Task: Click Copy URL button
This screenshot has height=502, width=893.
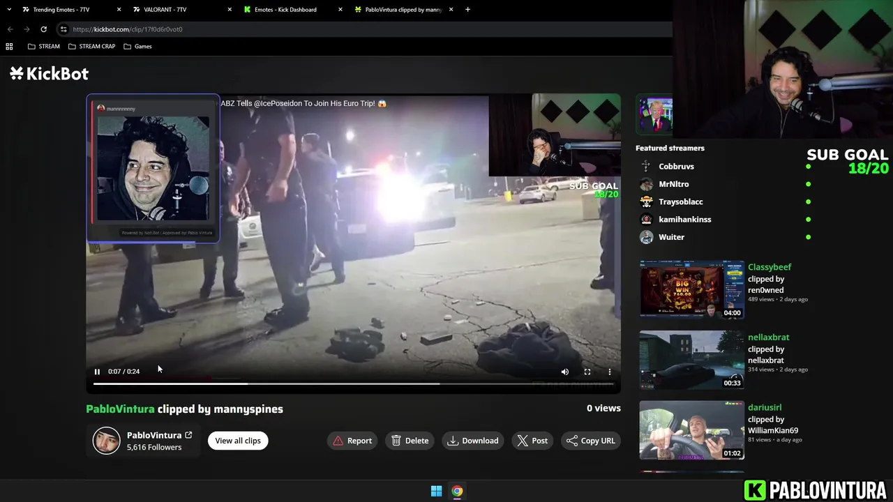Action: tap(591, 441)
